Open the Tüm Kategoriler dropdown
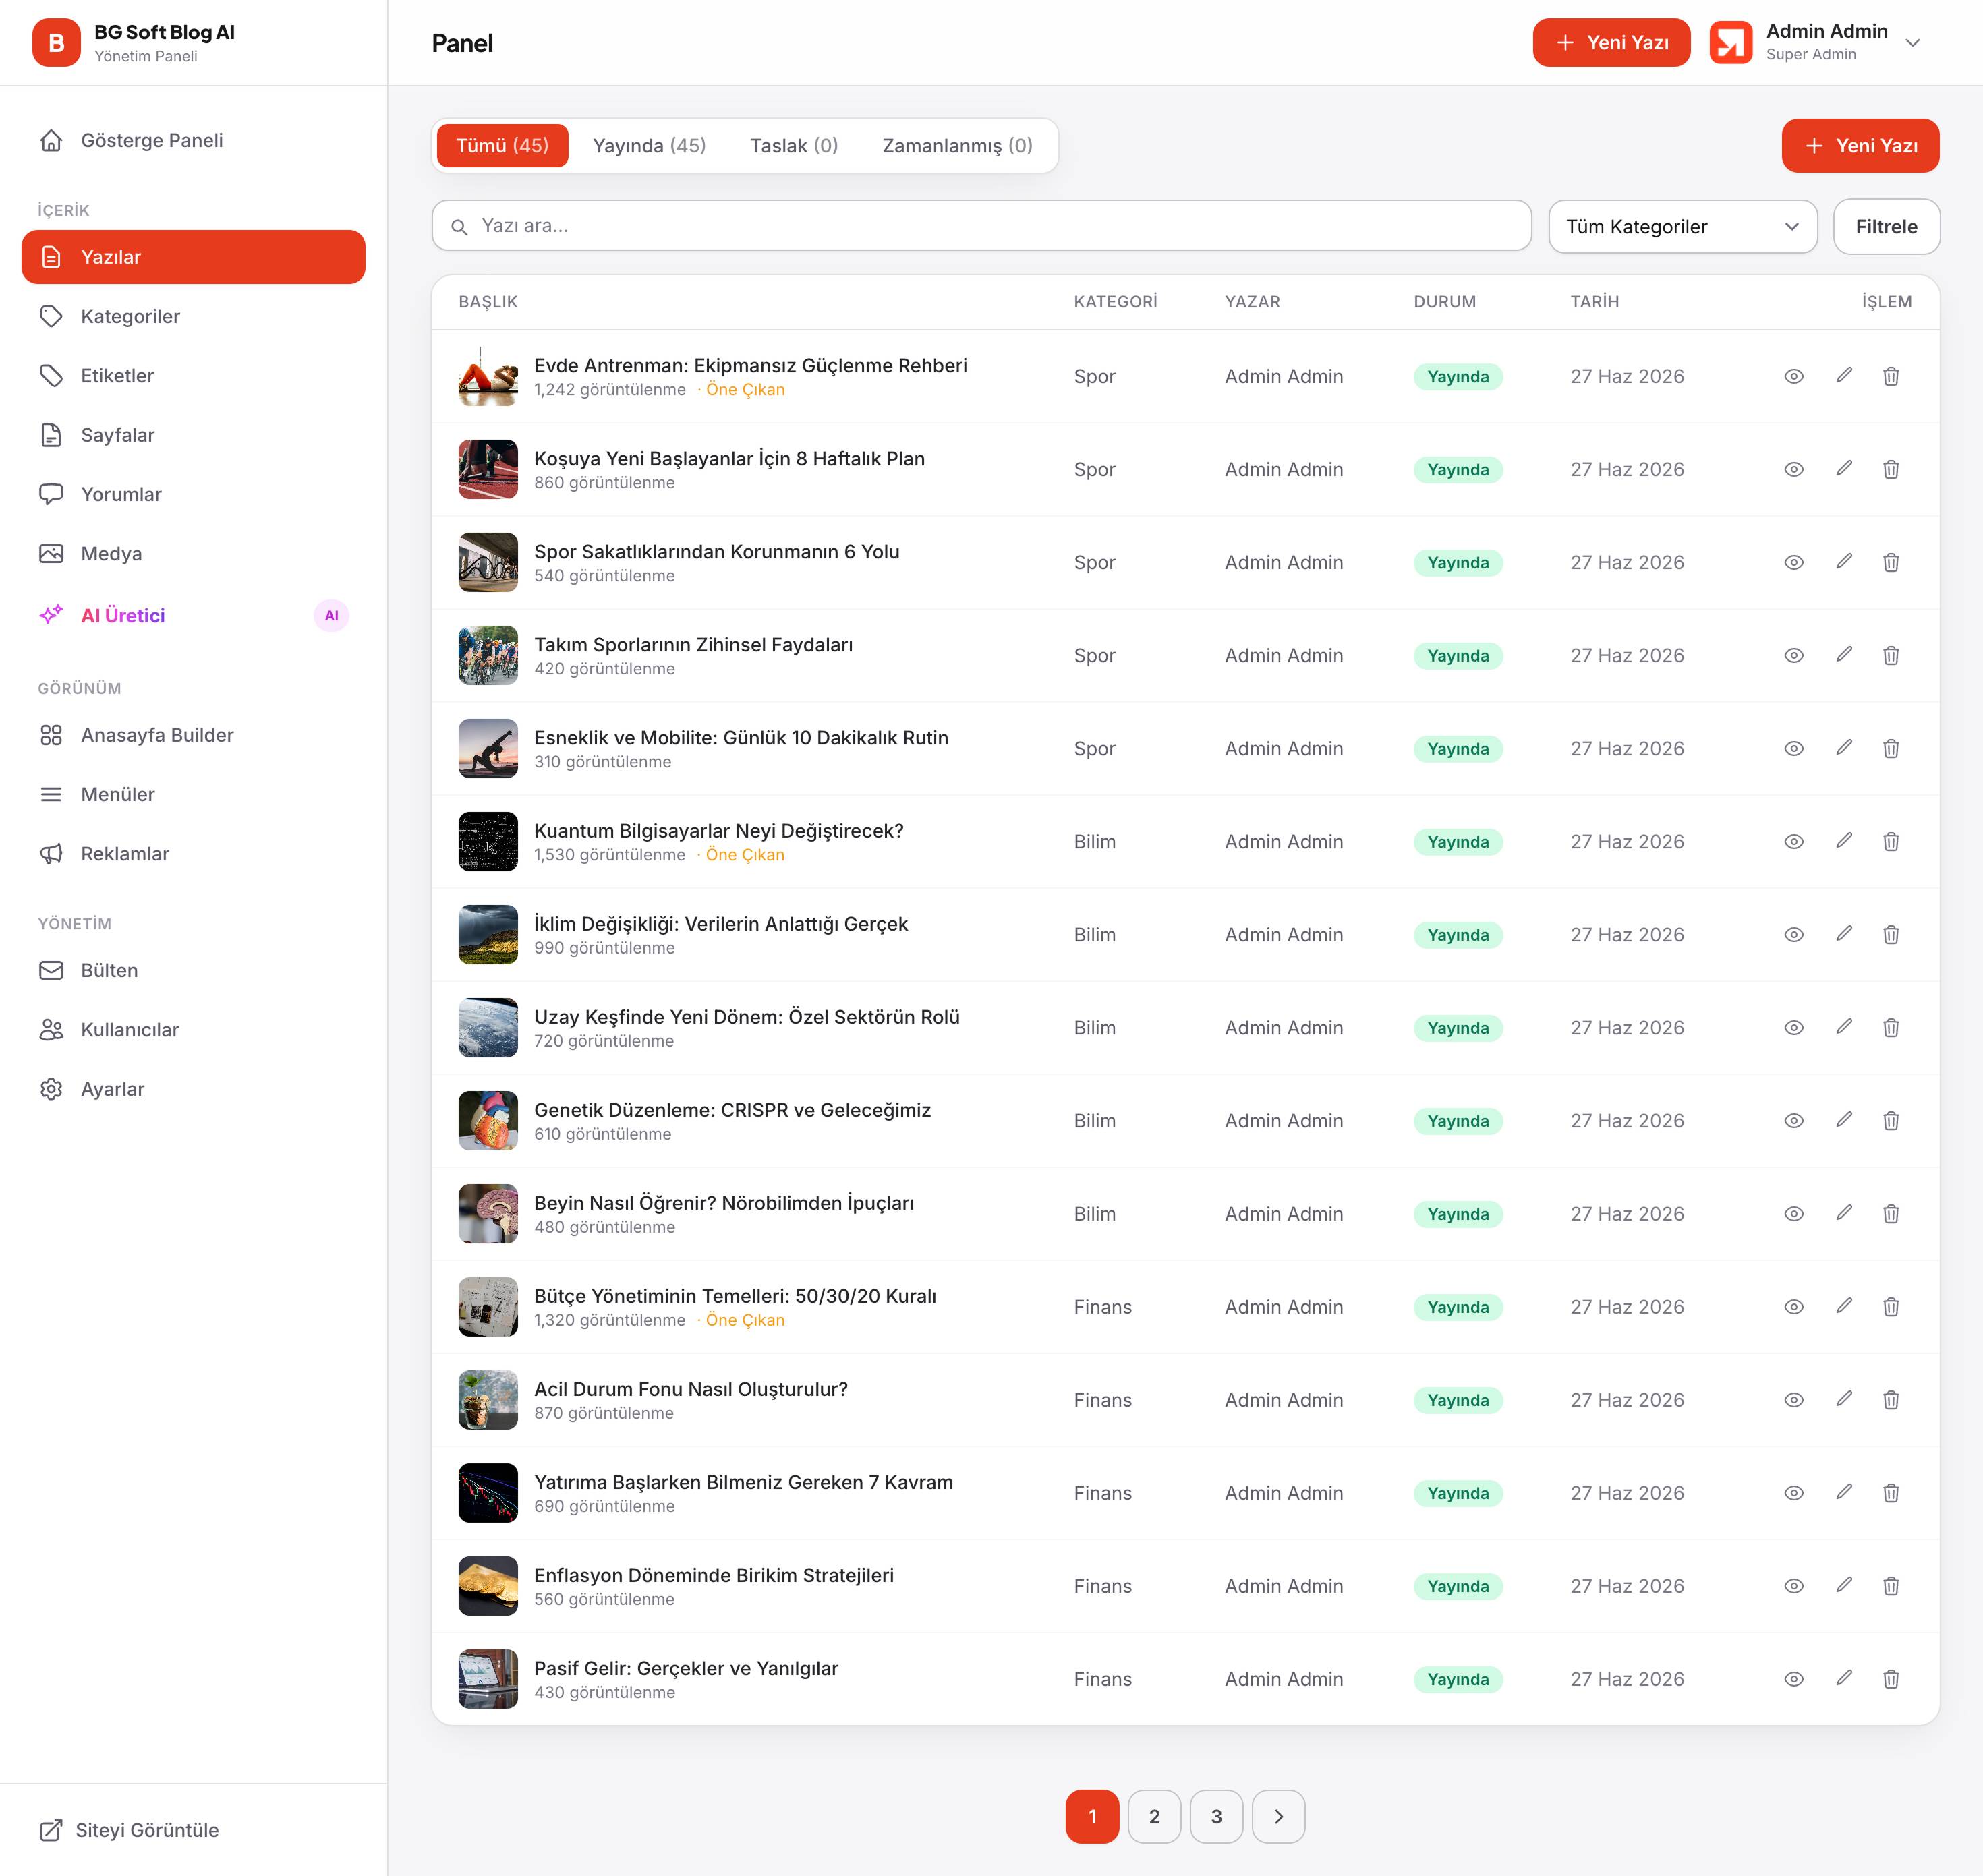This screenshot has width=1983, height=1876. click(1683, 226)
